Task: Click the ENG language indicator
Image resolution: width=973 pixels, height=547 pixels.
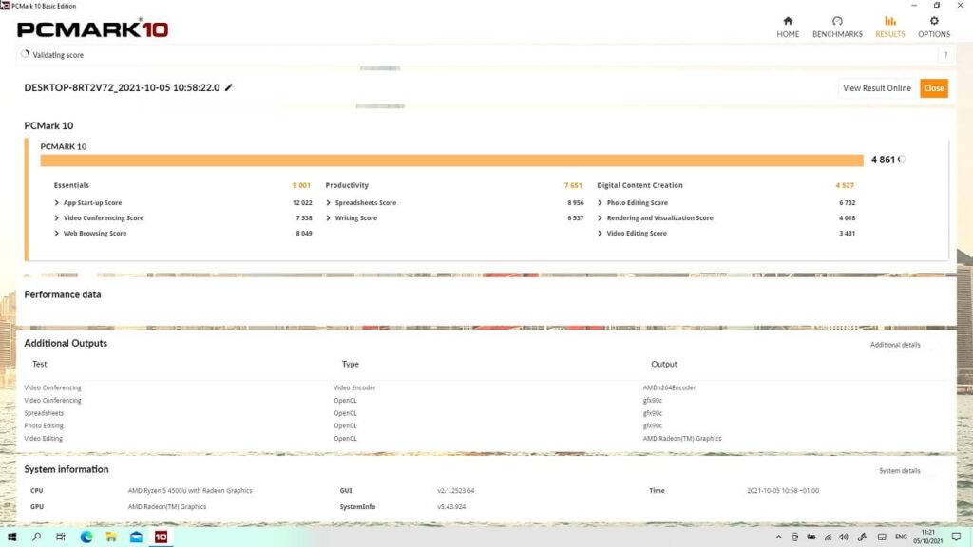Action: click(901, 538)
